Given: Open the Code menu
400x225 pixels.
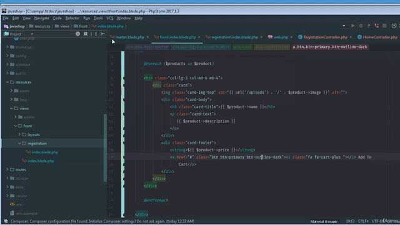Looking at the screenshot, I should coord(57,18).
